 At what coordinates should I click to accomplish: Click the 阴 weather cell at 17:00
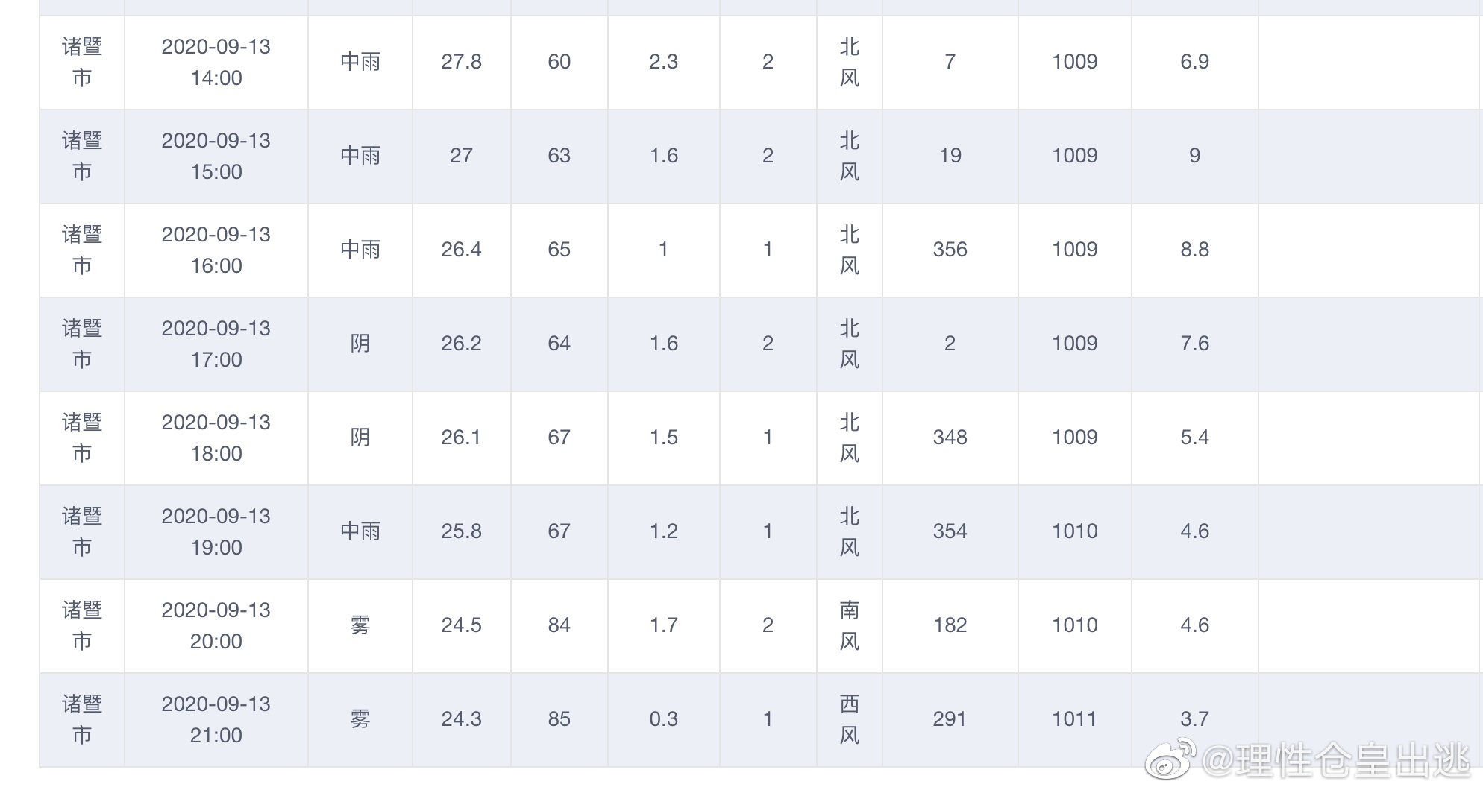[x=360, y=344]
